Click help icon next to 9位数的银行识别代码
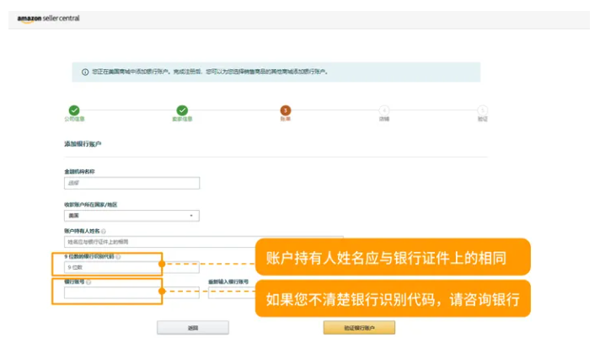The height and width of the screenshot is (359, 600). 118,256
